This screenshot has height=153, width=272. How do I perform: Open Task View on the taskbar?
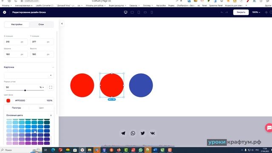pos(45,150)
